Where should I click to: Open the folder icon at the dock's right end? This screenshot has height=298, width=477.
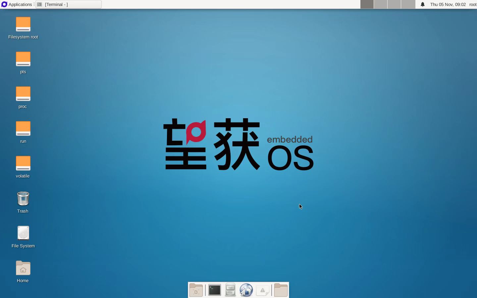pos(281,290)
